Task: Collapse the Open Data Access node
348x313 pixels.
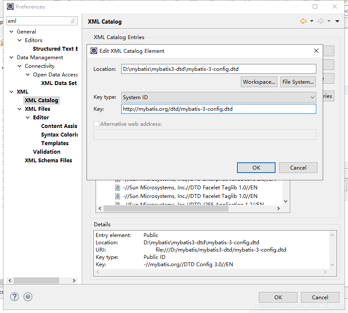Action: (x=28, y=75)
